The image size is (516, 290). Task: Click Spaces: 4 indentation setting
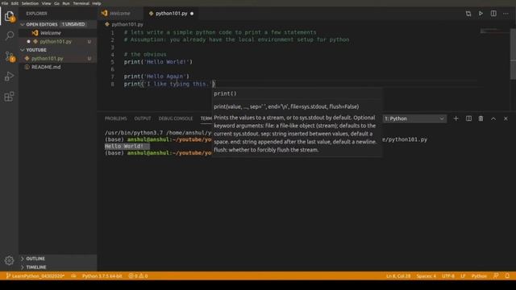click(427, 275)
